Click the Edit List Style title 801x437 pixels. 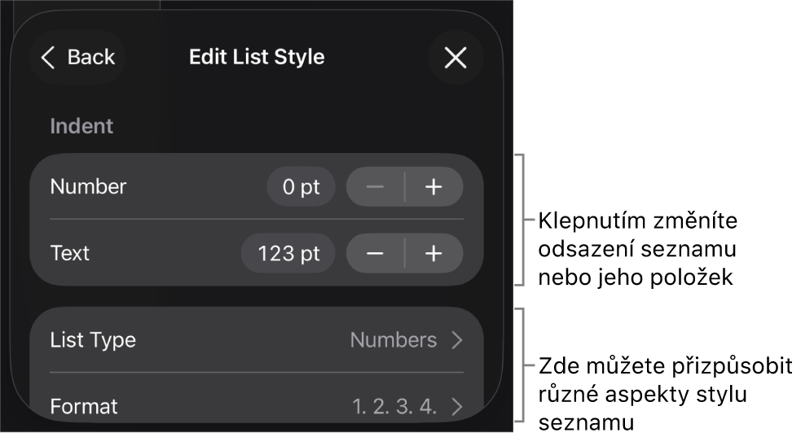257,57
